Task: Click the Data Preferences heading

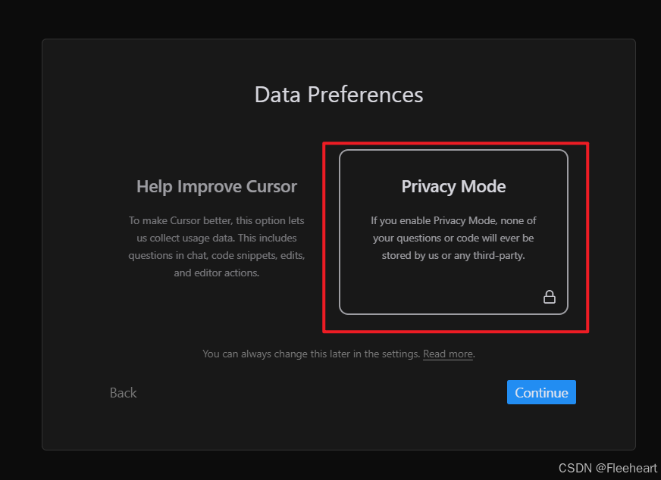Action: point(339,95)
